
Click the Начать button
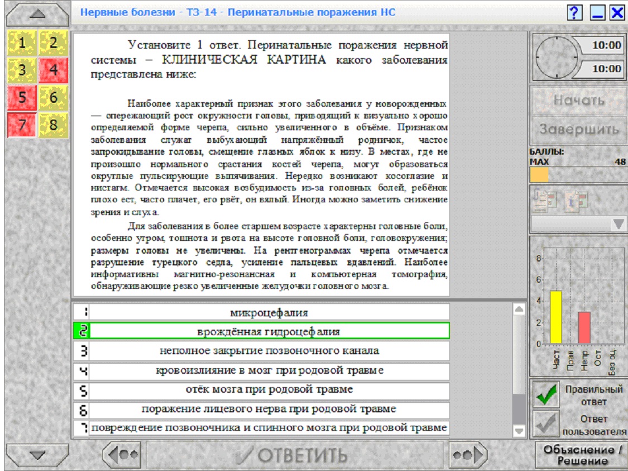click(579, 100)
